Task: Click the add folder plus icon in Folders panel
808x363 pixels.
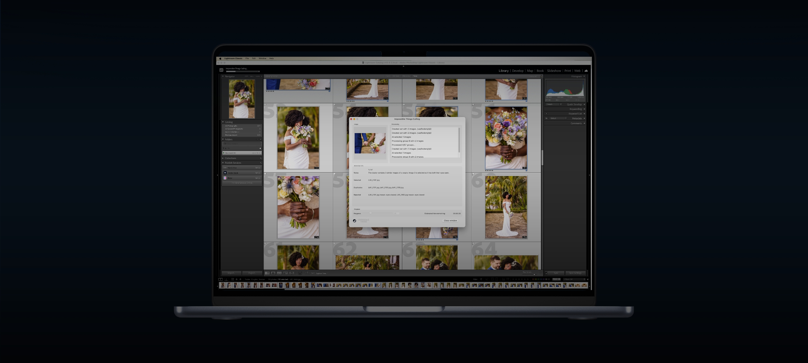Action: click(x=261, y=140)
